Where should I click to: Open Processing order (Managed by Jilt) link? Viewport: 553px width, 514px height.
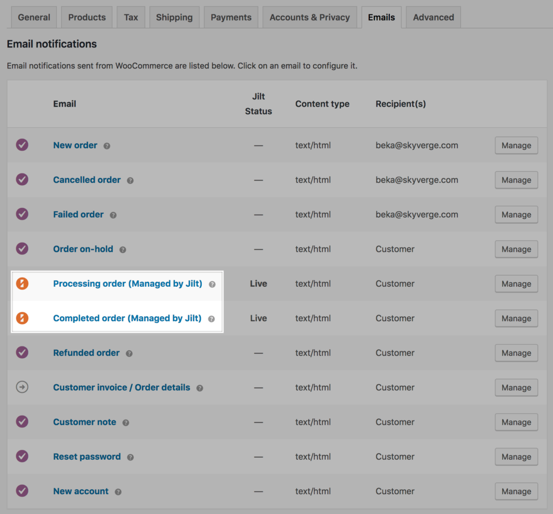coord(128,284)
